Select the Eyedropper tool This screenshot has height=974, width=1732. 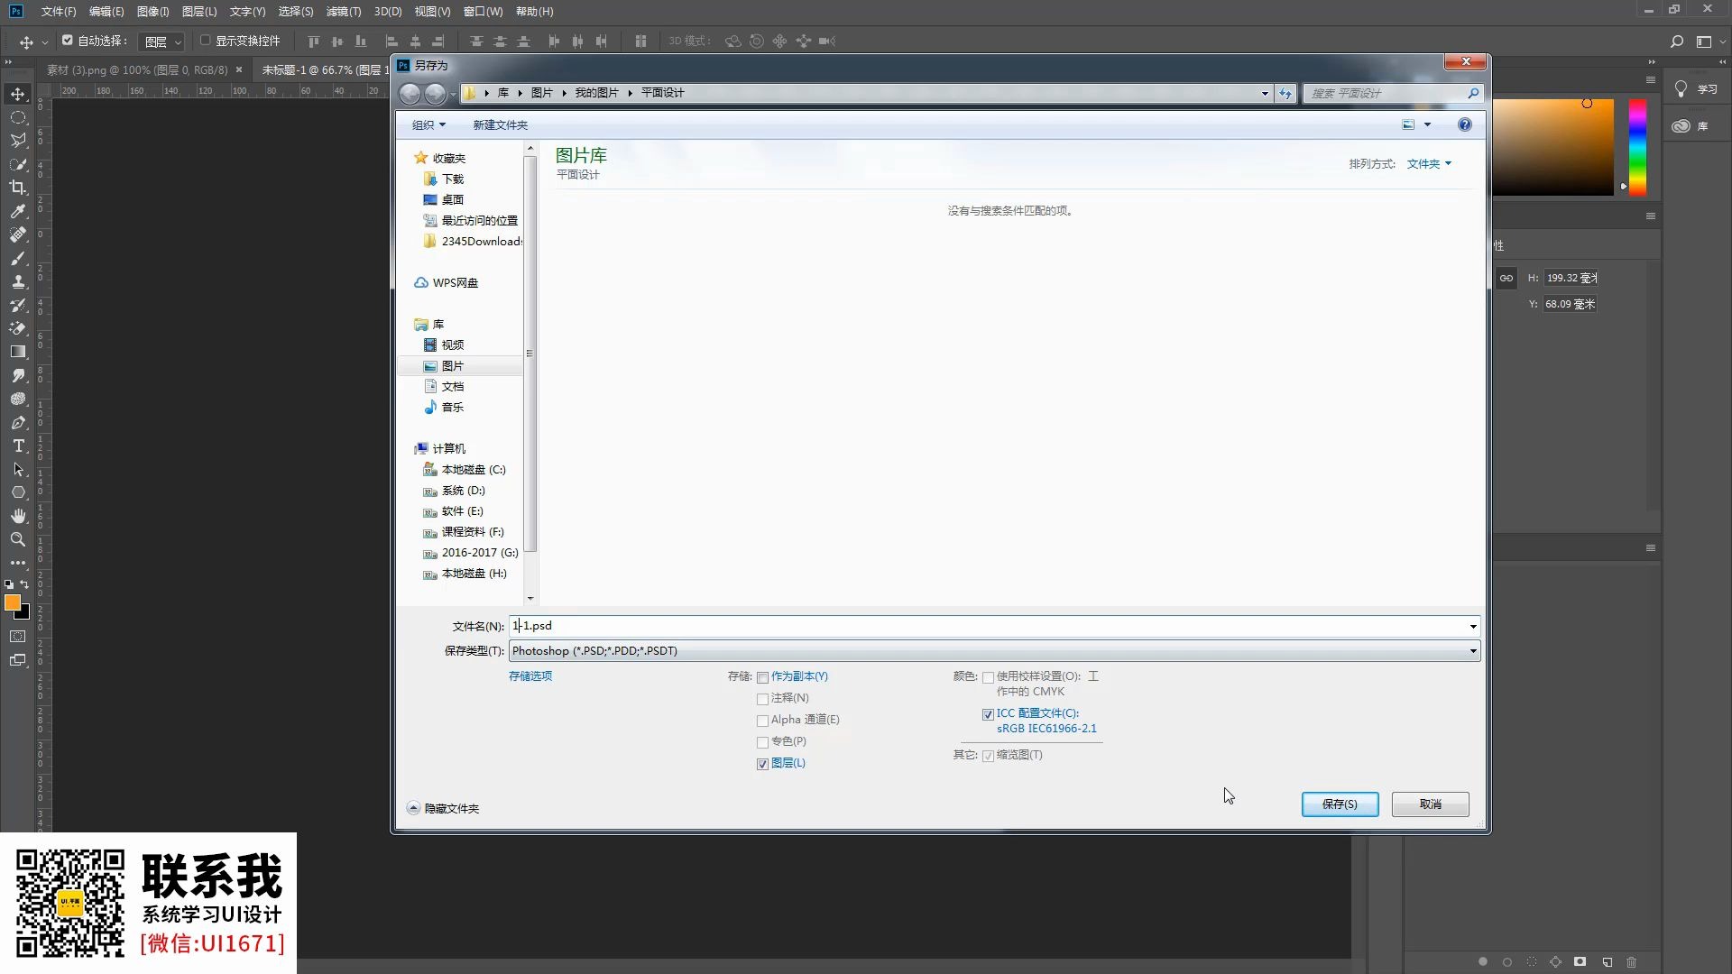point(18,211)
